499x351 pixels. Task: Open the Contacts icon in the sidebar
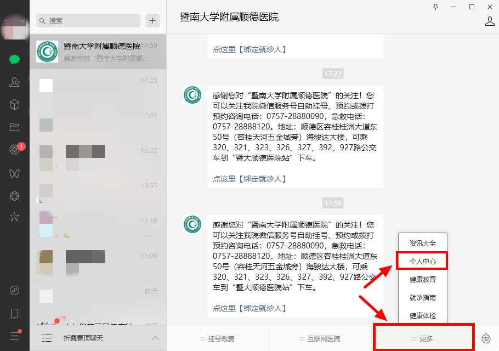click(15, 82)
